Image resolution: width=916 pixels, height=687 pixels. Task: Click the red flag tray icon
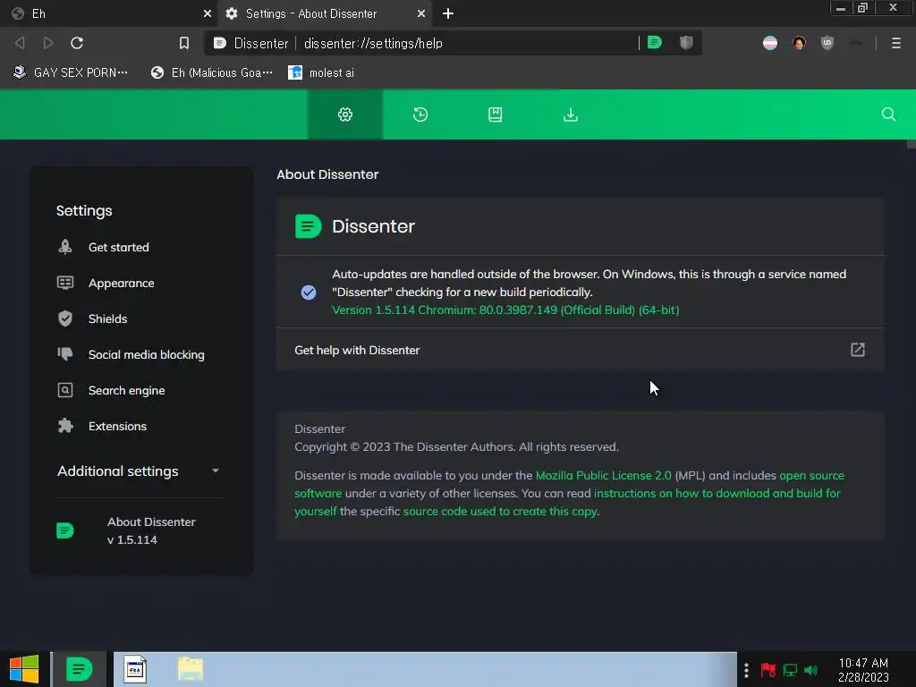pyautogui.click(x=768, y=669)
